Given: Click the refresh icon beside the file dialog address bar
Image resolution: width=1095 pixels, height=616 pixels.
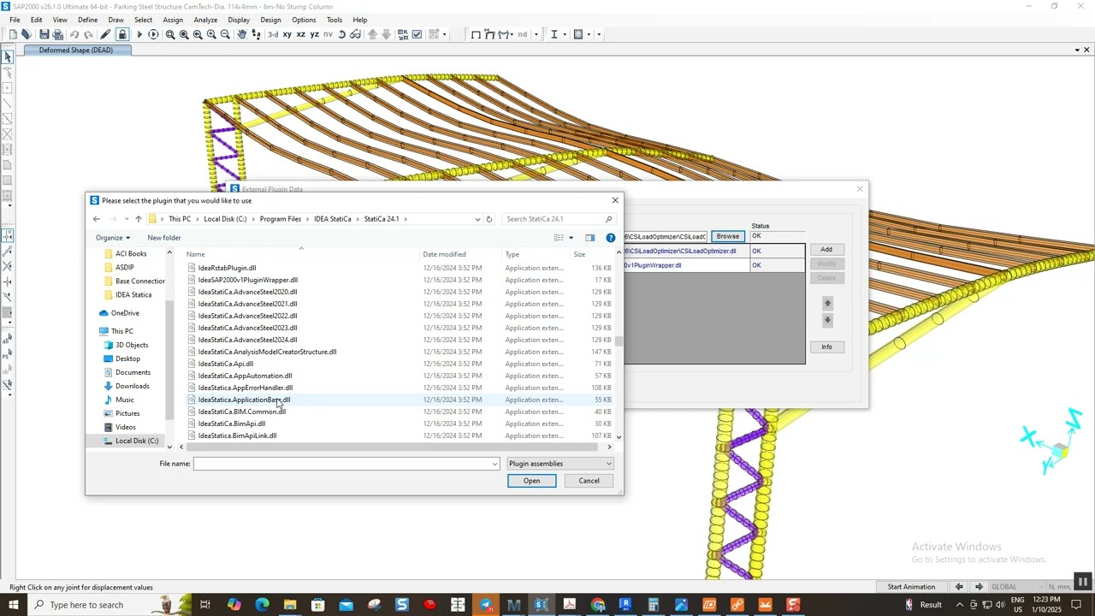Looking at the screenshot, I should pyautogui.click(x=489, y=219).
